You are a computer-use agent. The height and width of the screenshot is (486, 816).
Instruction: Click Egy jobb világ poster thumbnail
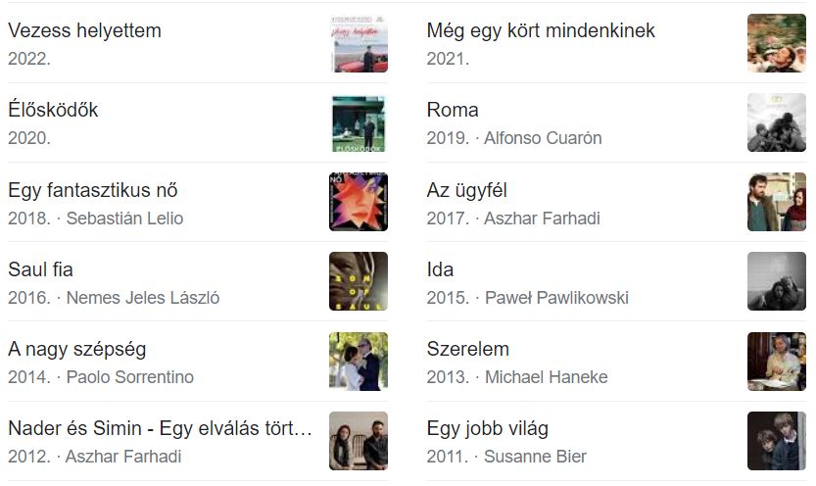click(777, 440)
